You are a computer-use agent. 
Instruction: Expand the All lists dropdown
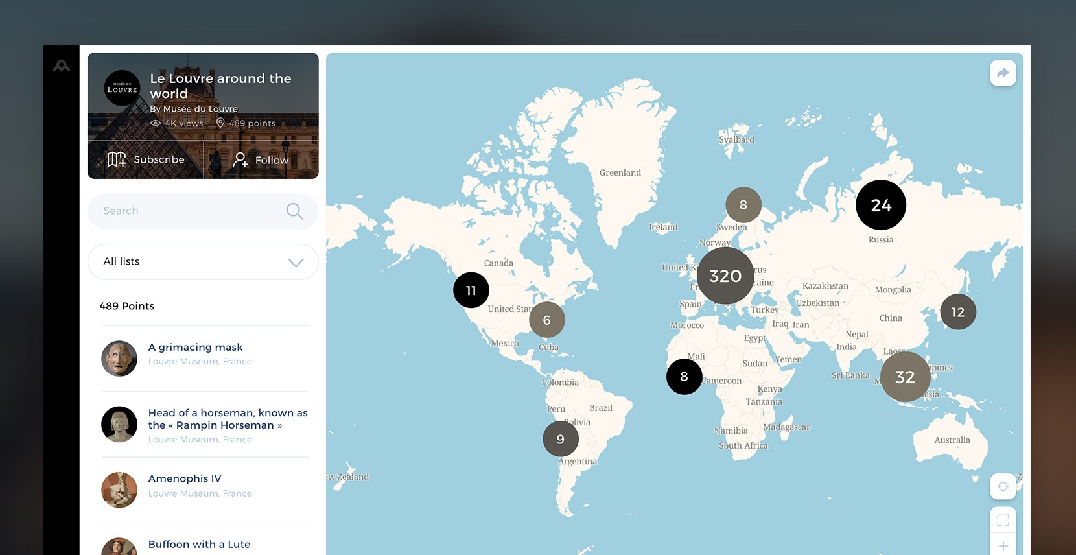point(203,262)
